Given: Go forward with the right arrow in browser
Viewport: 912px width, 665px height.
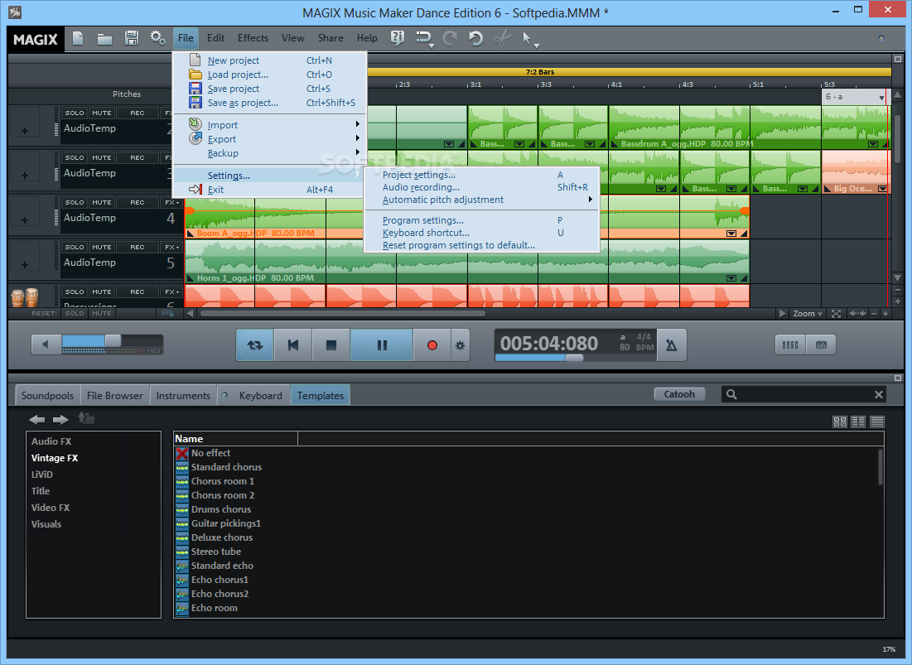Looking at the screenshot, I should 60,419.
